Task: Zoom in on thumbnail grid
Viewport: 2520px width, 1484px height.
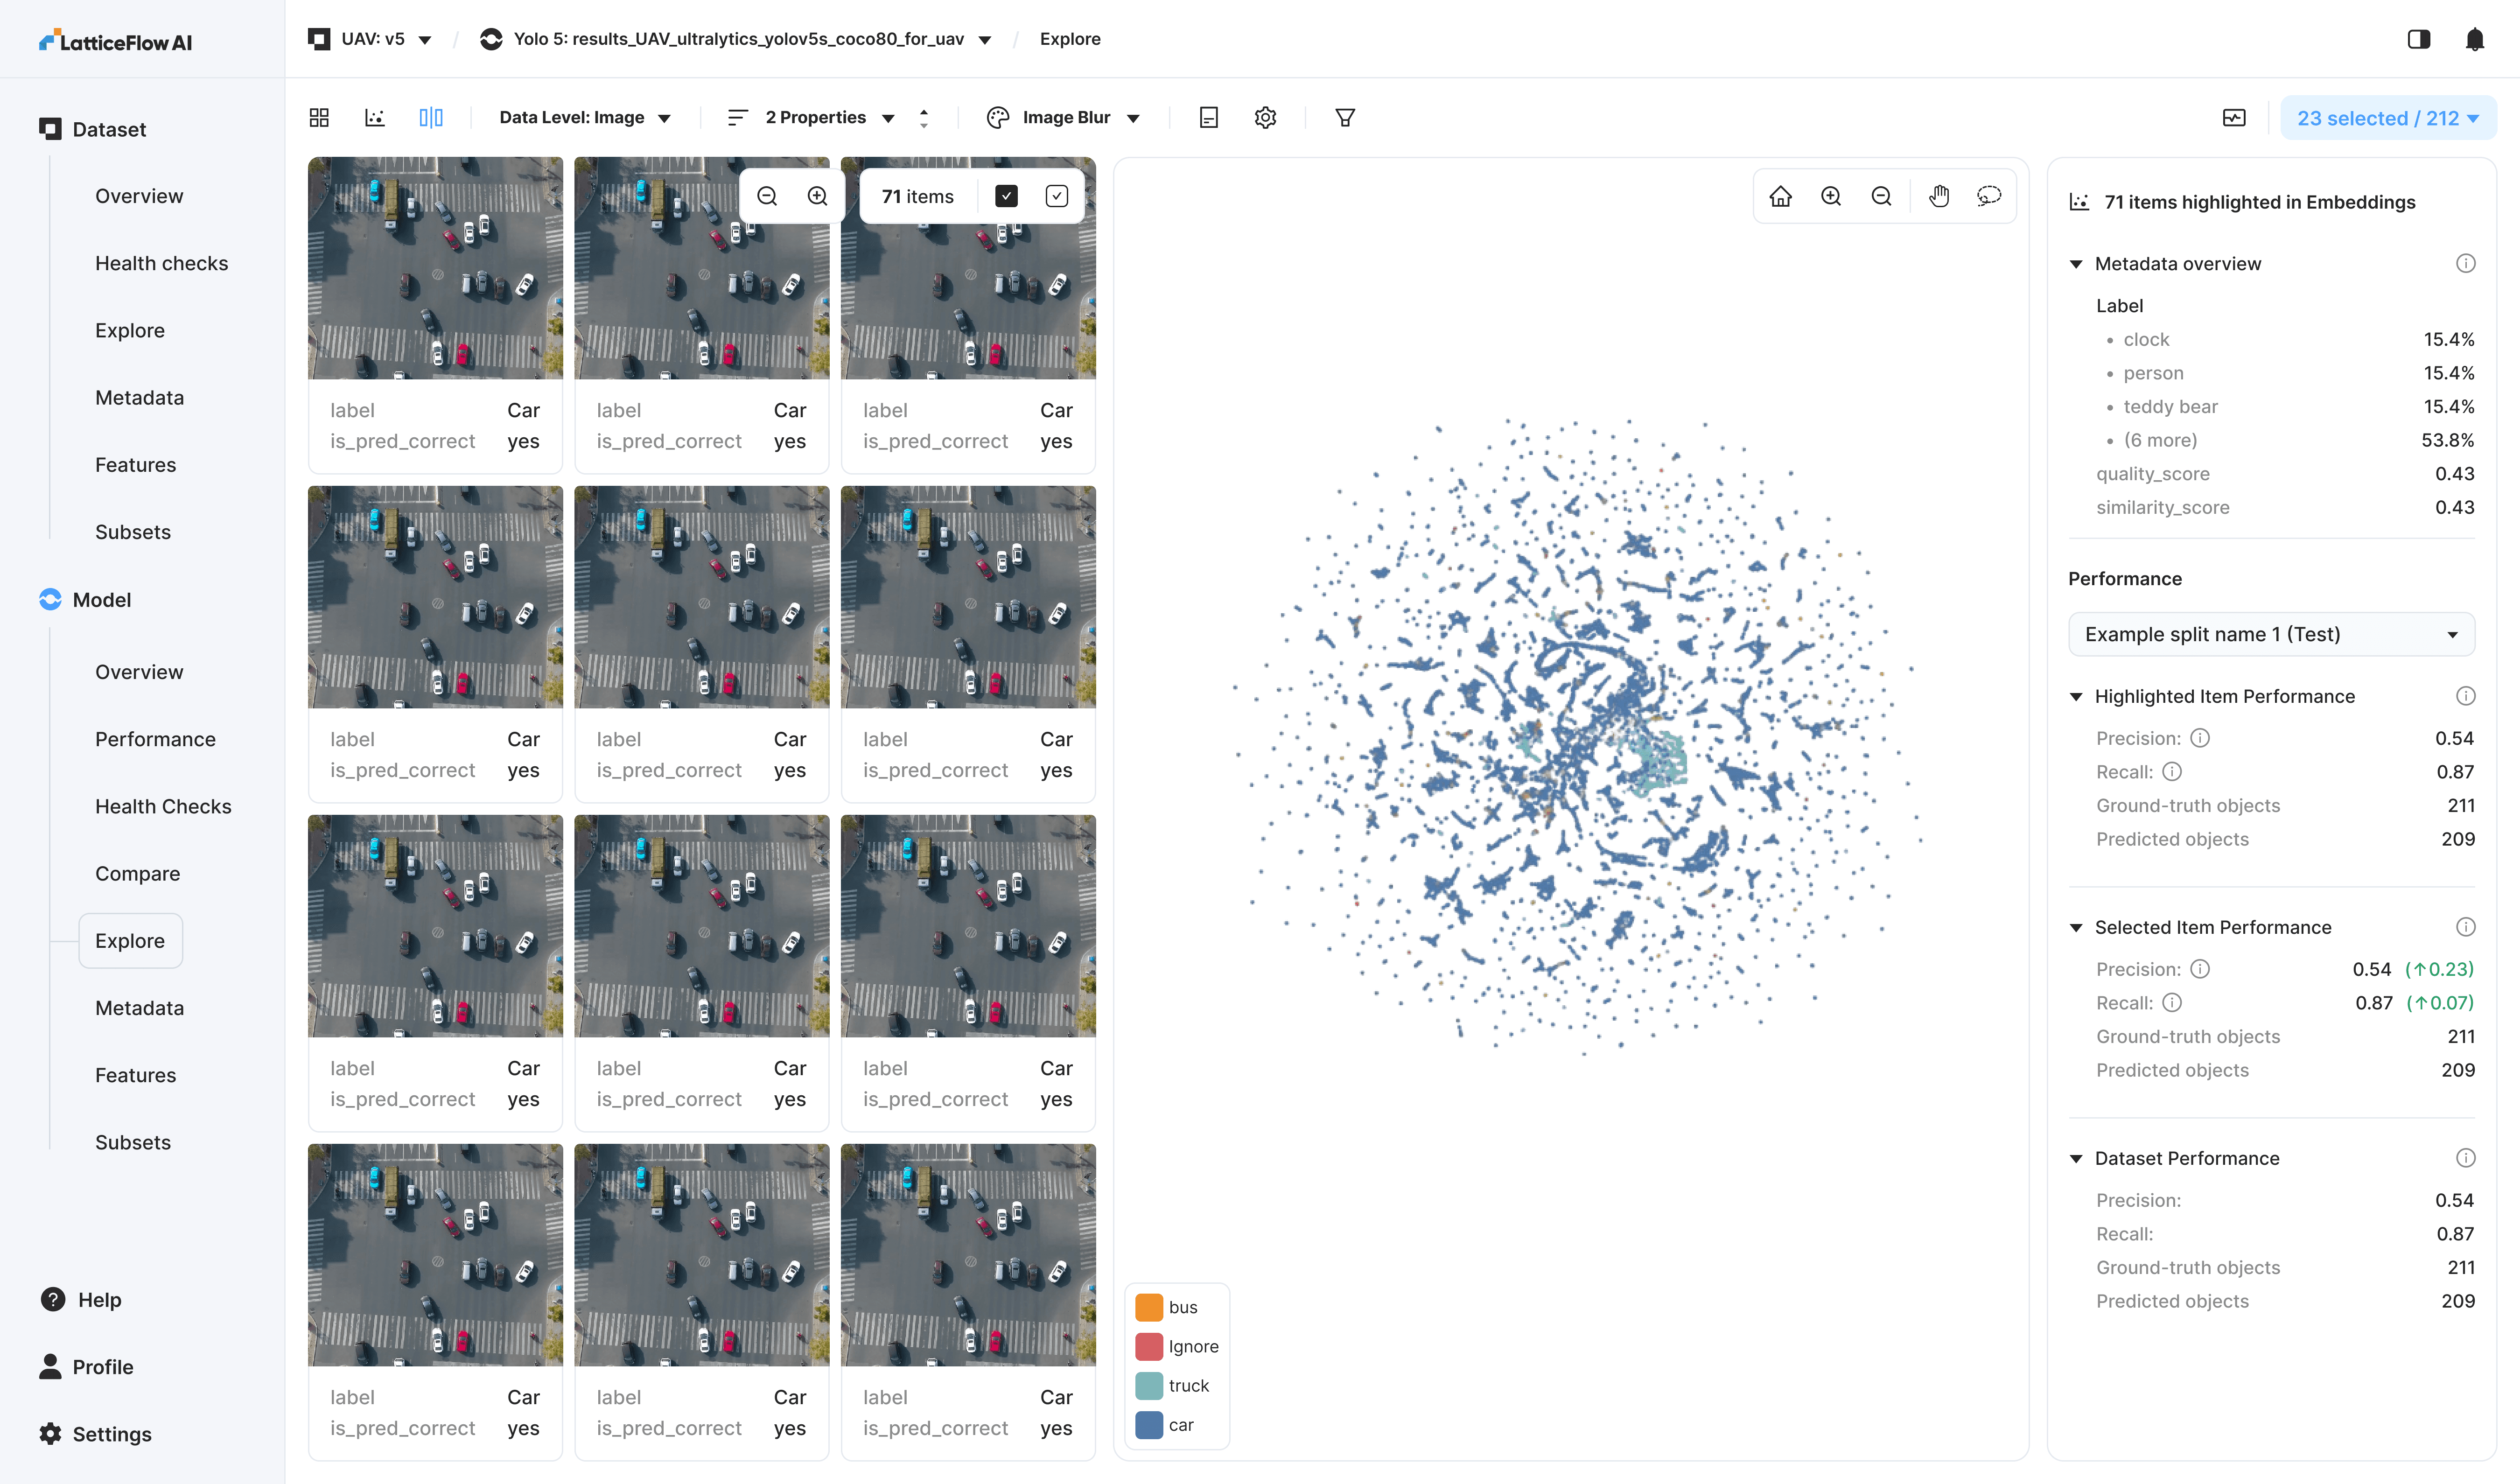Action: pos(817,196)
